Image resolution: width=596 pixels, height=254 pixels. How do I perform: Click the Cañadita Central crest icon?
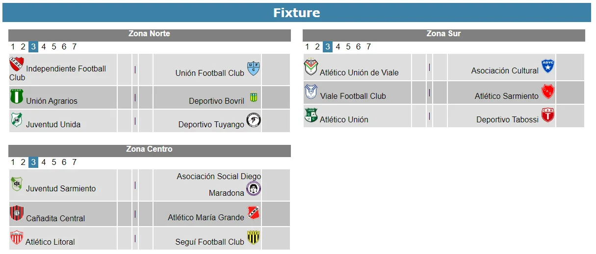coord(17,214)
